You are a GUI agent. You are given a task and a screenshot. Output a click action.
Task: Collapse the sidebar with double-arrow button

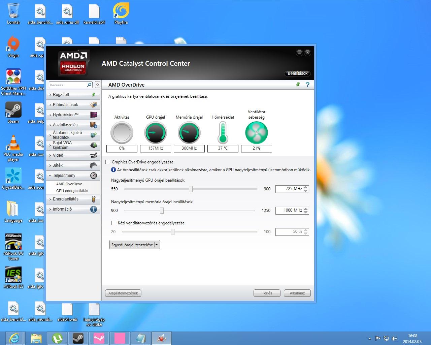pyautogui.click(x=97, y=85)
